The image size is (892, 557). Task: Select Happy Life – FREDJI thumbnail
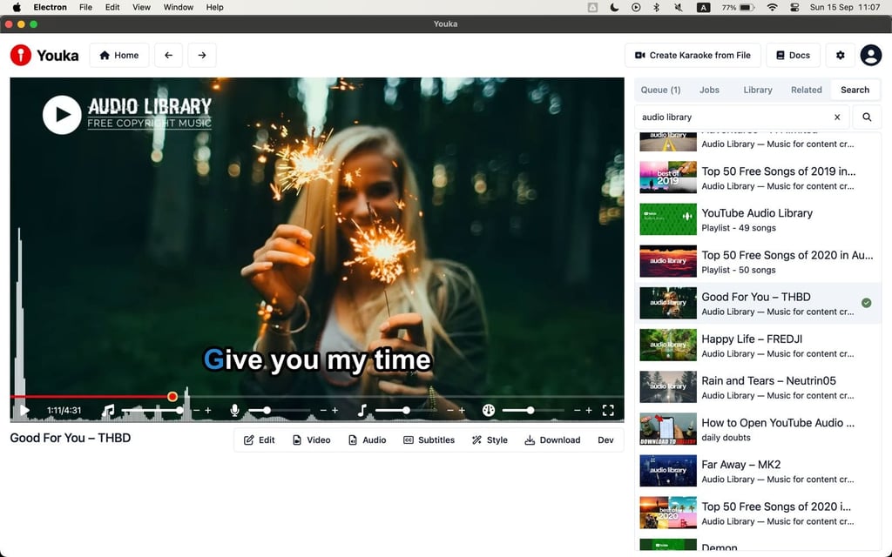point(668,345)
